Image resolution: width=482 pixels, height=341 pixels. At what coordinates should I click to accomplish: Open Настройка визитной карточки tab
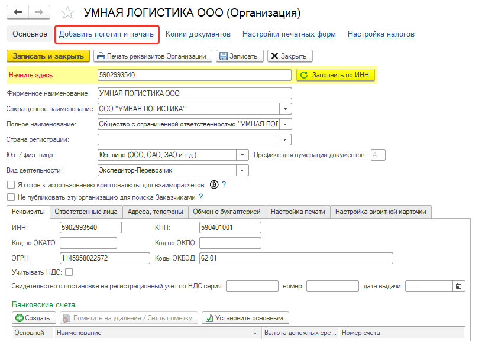pos(381,212)
